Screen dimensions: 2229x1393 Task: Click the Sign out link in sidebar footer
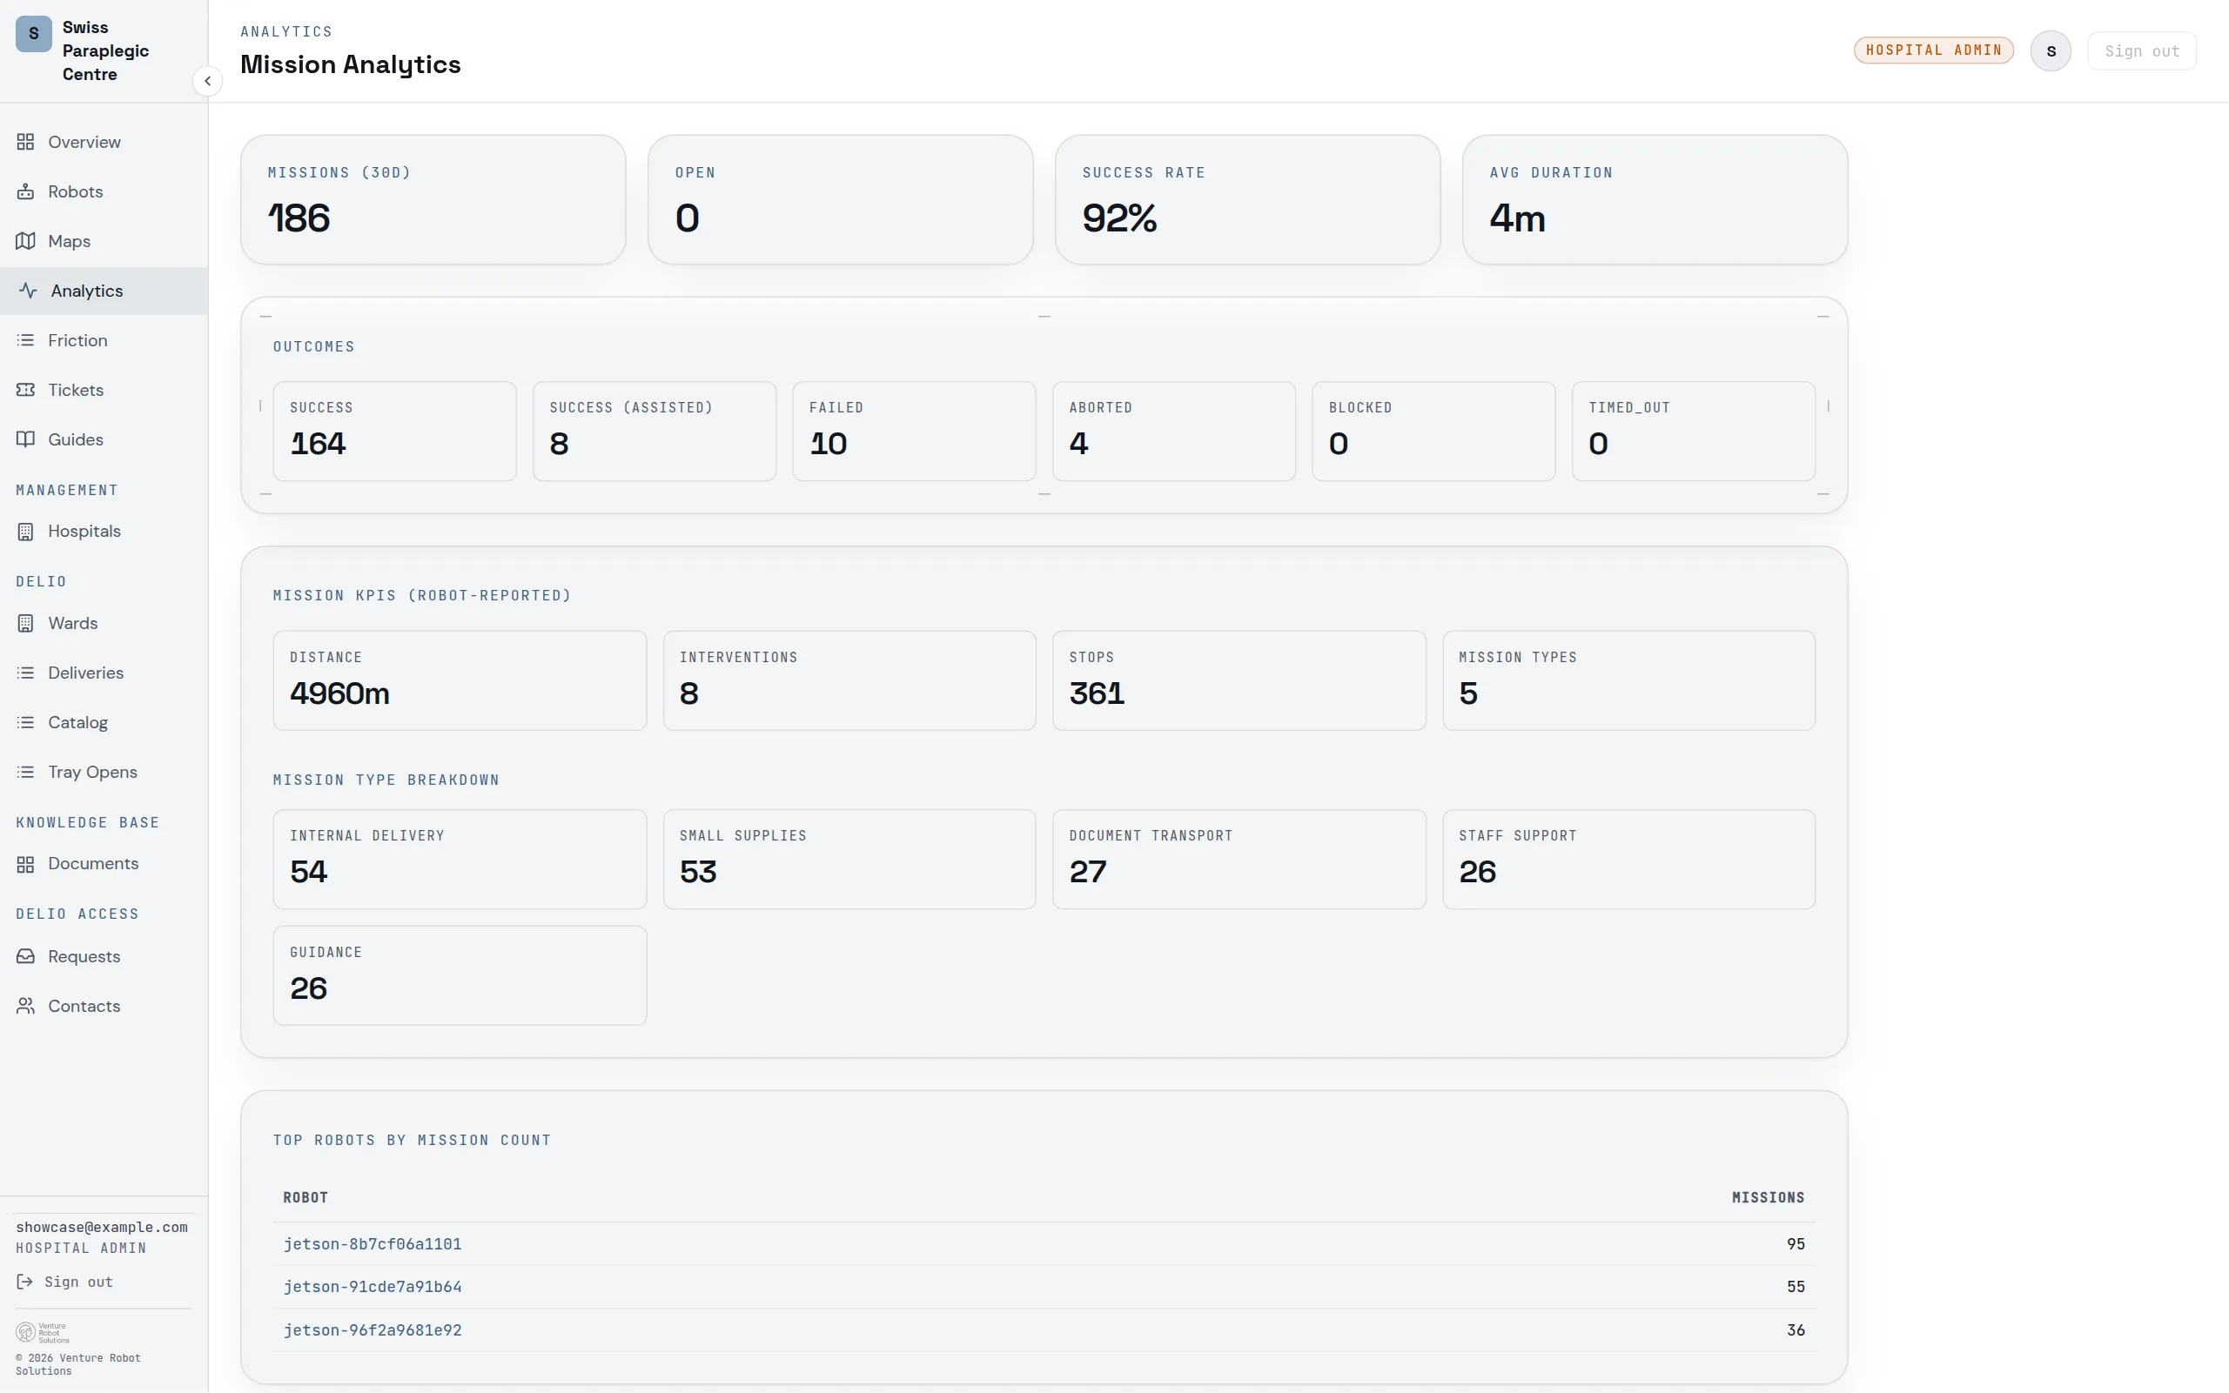pyautogui.click(x=64, y=1282)
